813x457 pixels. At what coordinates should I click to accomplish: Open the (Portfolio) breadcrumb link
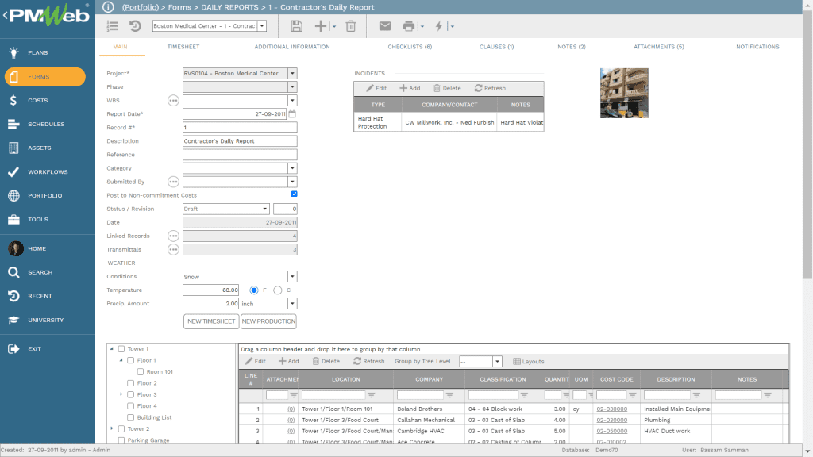(141, 7)
